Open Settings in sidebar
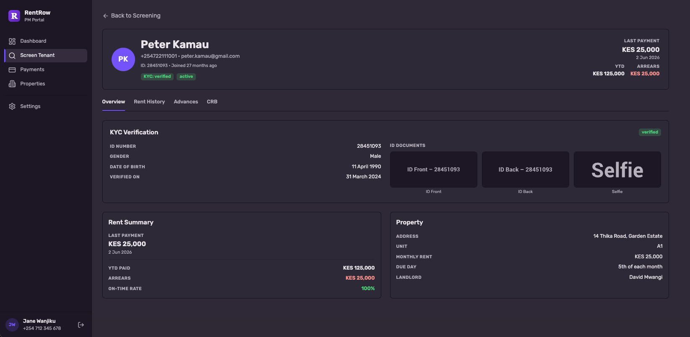 (x=46, y=106)
